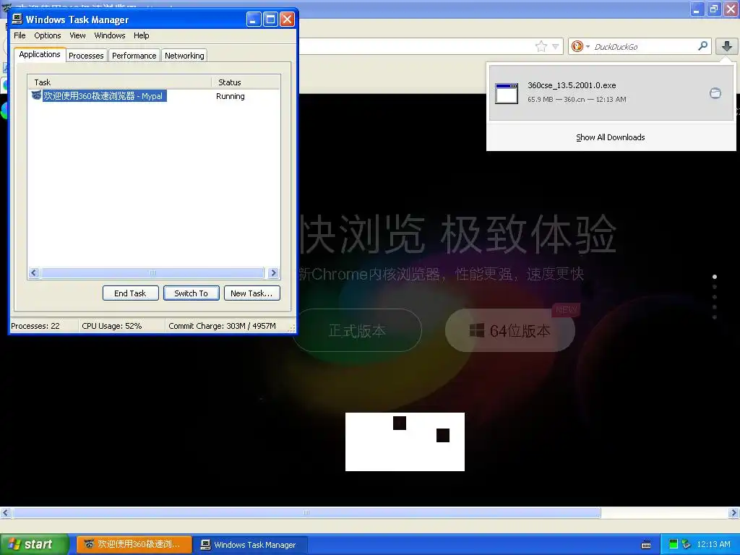
Task: Click the browser downloads arrow button
Action: (727, 46)
